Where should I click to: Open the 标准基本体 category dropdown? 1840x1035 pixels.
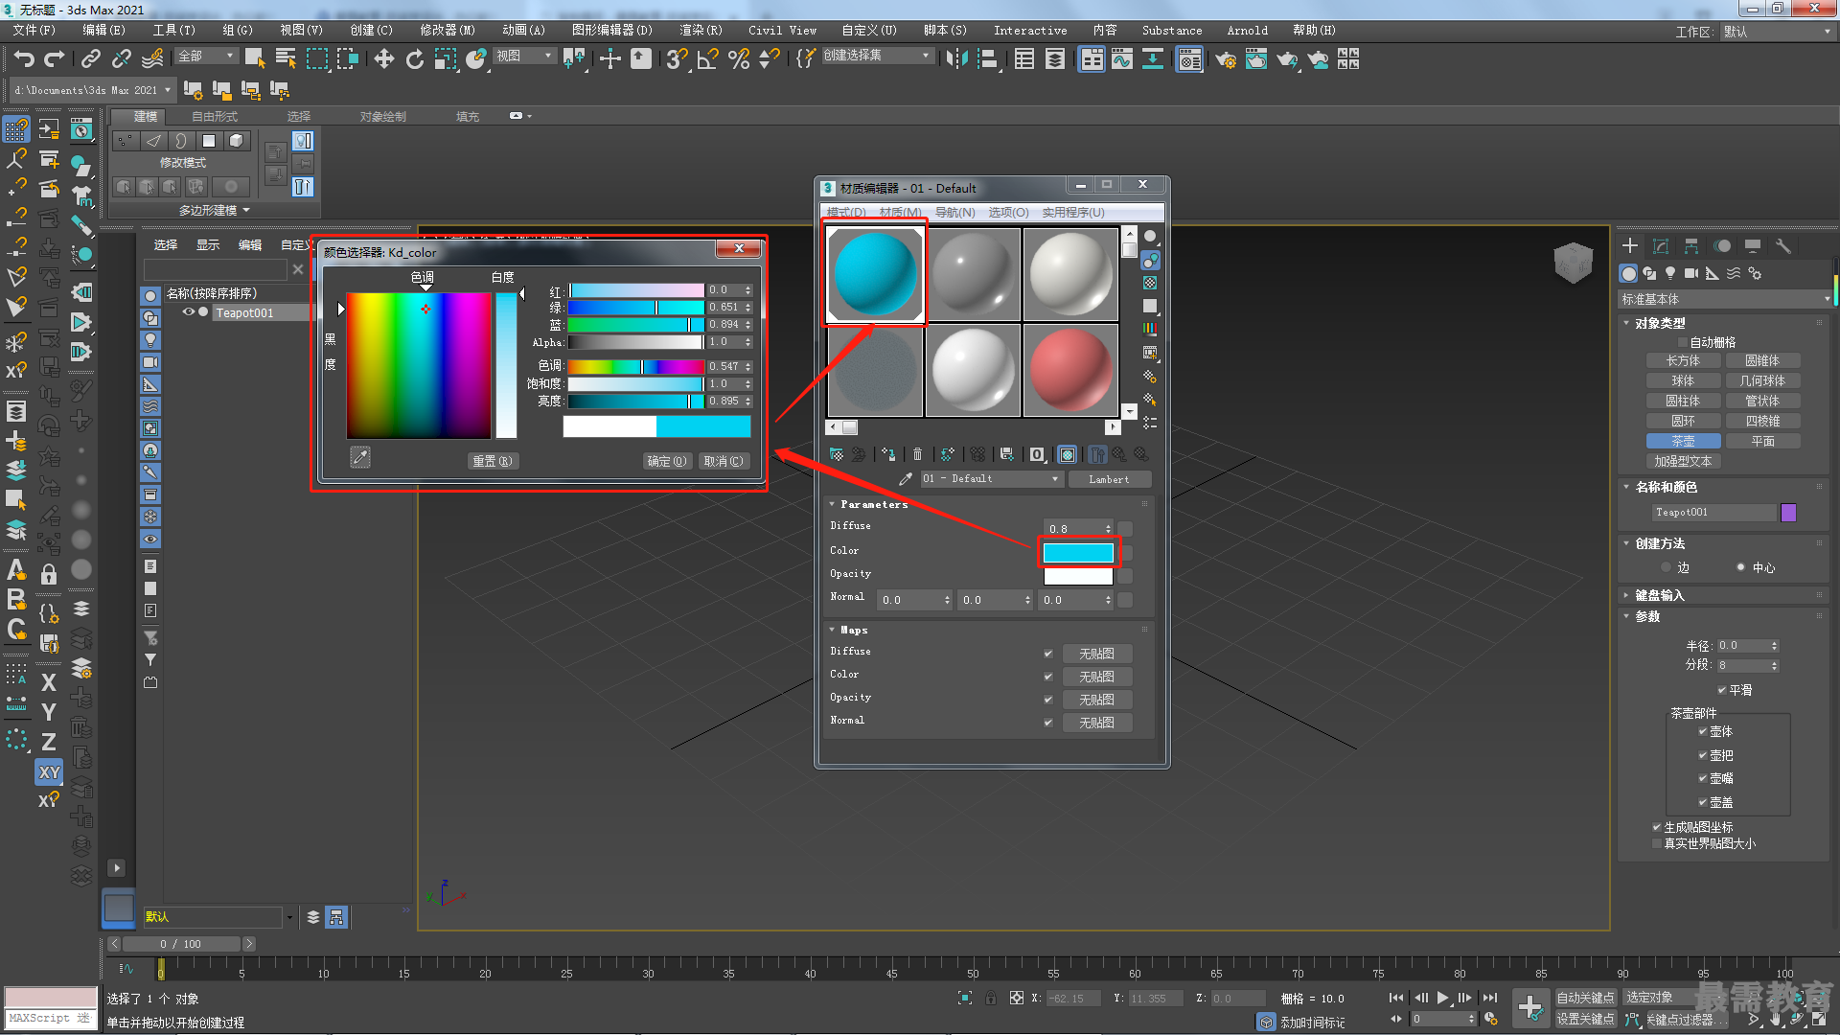[1725, 300]
